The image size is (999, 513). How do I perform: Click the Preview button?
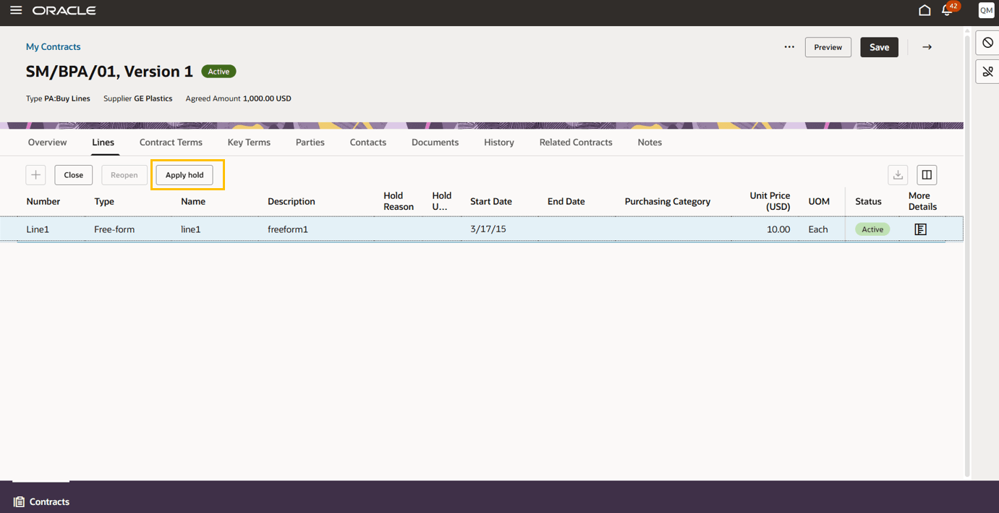[828, 47]
